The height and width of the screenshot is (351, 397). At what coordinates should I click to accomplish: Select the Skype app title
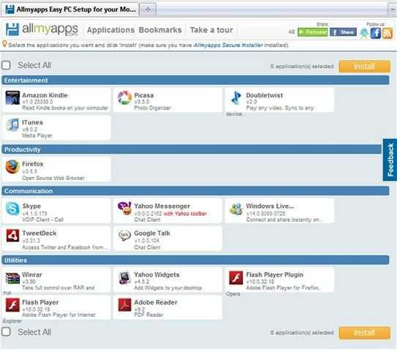[31, 206]
